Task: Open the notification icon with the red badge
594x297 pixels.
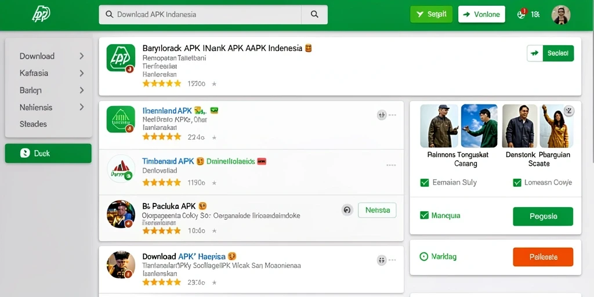Action: click(521, 14)
